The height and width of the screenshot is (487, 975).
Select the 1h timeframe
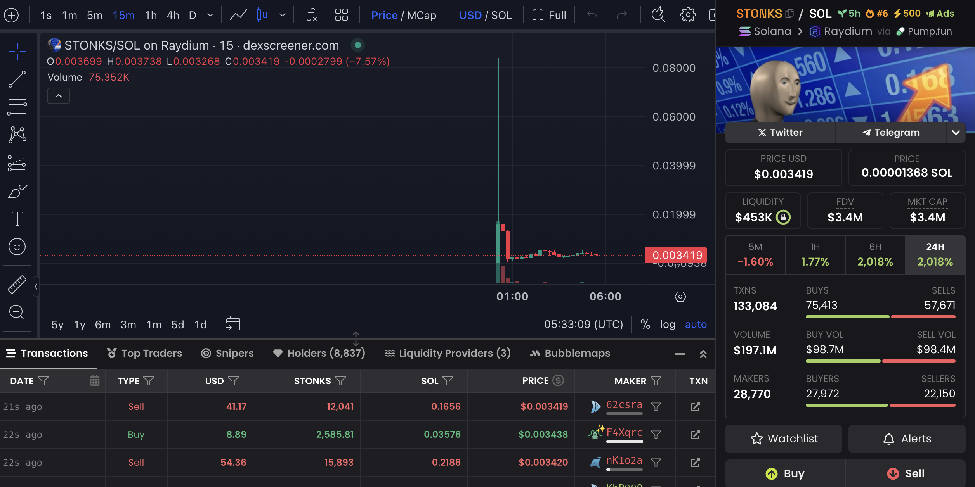coord(151,15)
